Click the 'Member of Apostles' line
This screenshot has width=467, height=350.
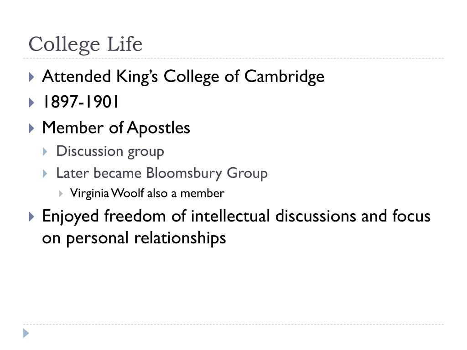click(116, 128)
